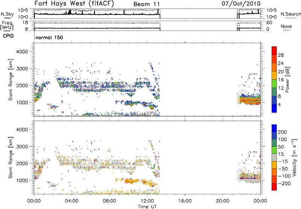
Task: Click "4000" on the power panel range axis
Action: click(22, 52)
